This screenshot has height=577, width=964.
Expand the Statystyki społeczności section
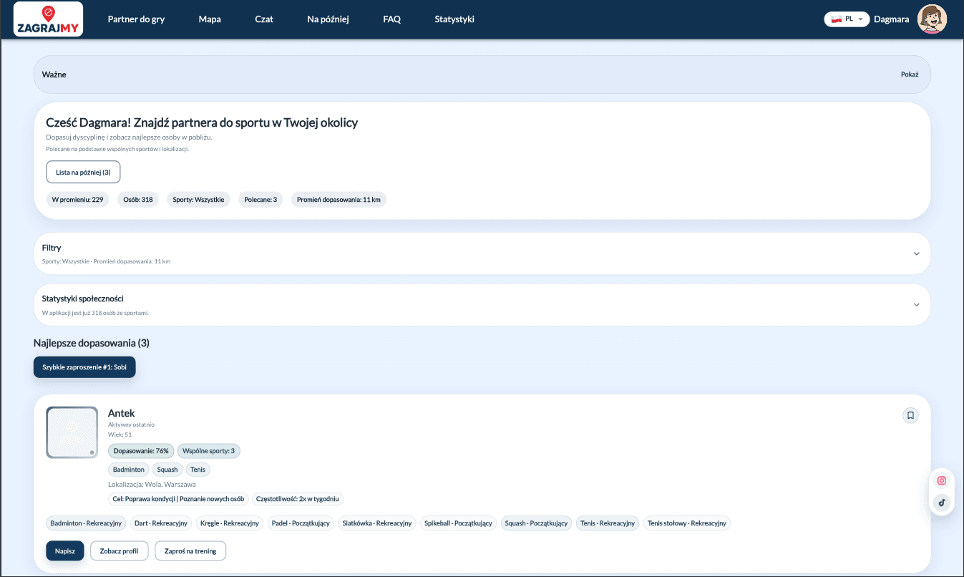916,304
